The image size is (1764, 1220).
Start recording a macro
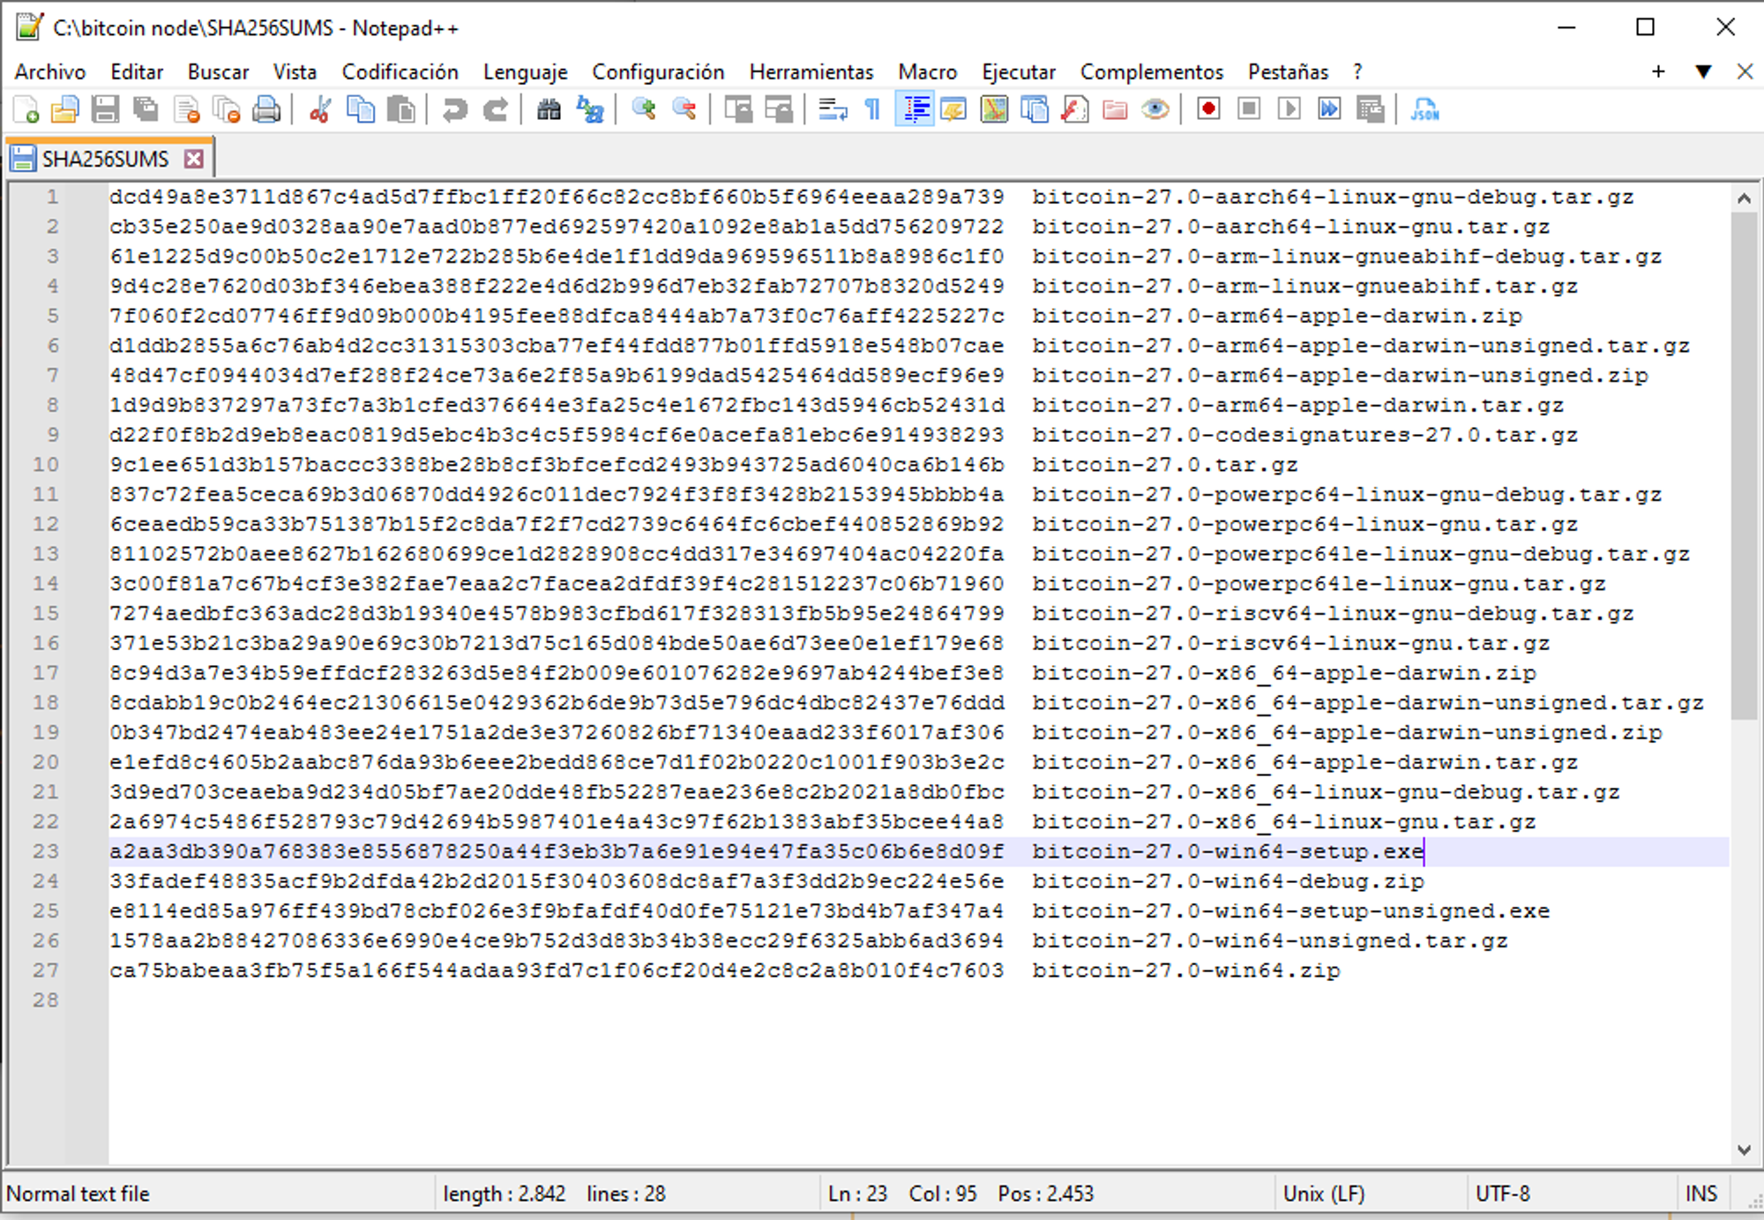point(1208,110)
